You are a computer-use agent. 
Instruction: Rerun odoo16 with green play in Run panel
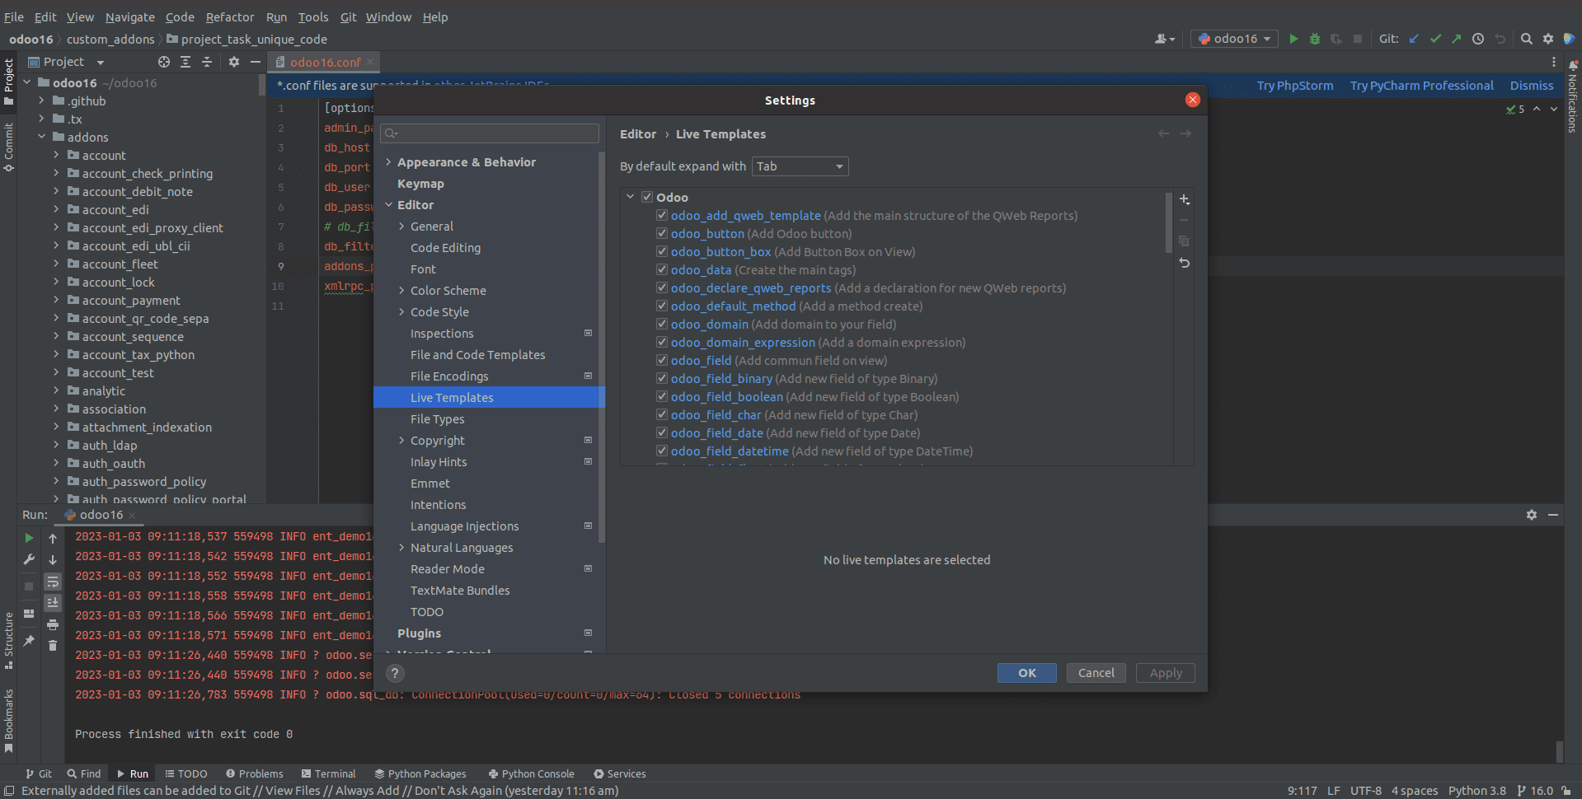(29, 538)
